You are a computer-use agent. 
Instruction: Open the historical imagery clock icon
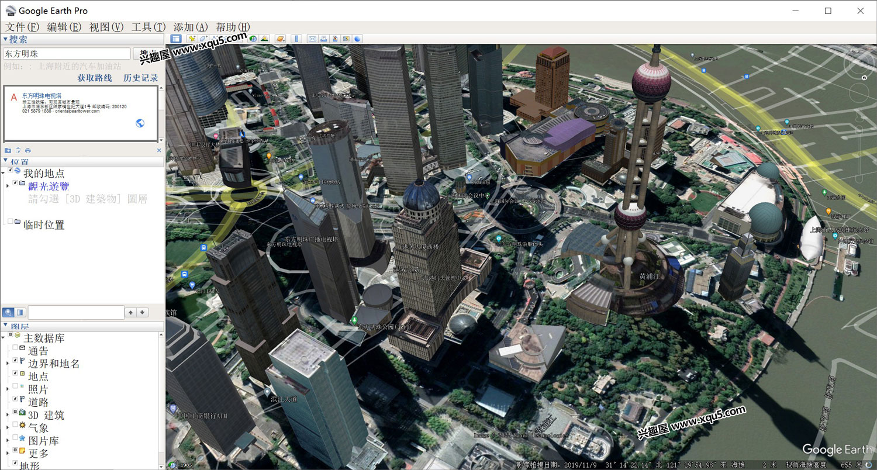(x=253, y=39)
